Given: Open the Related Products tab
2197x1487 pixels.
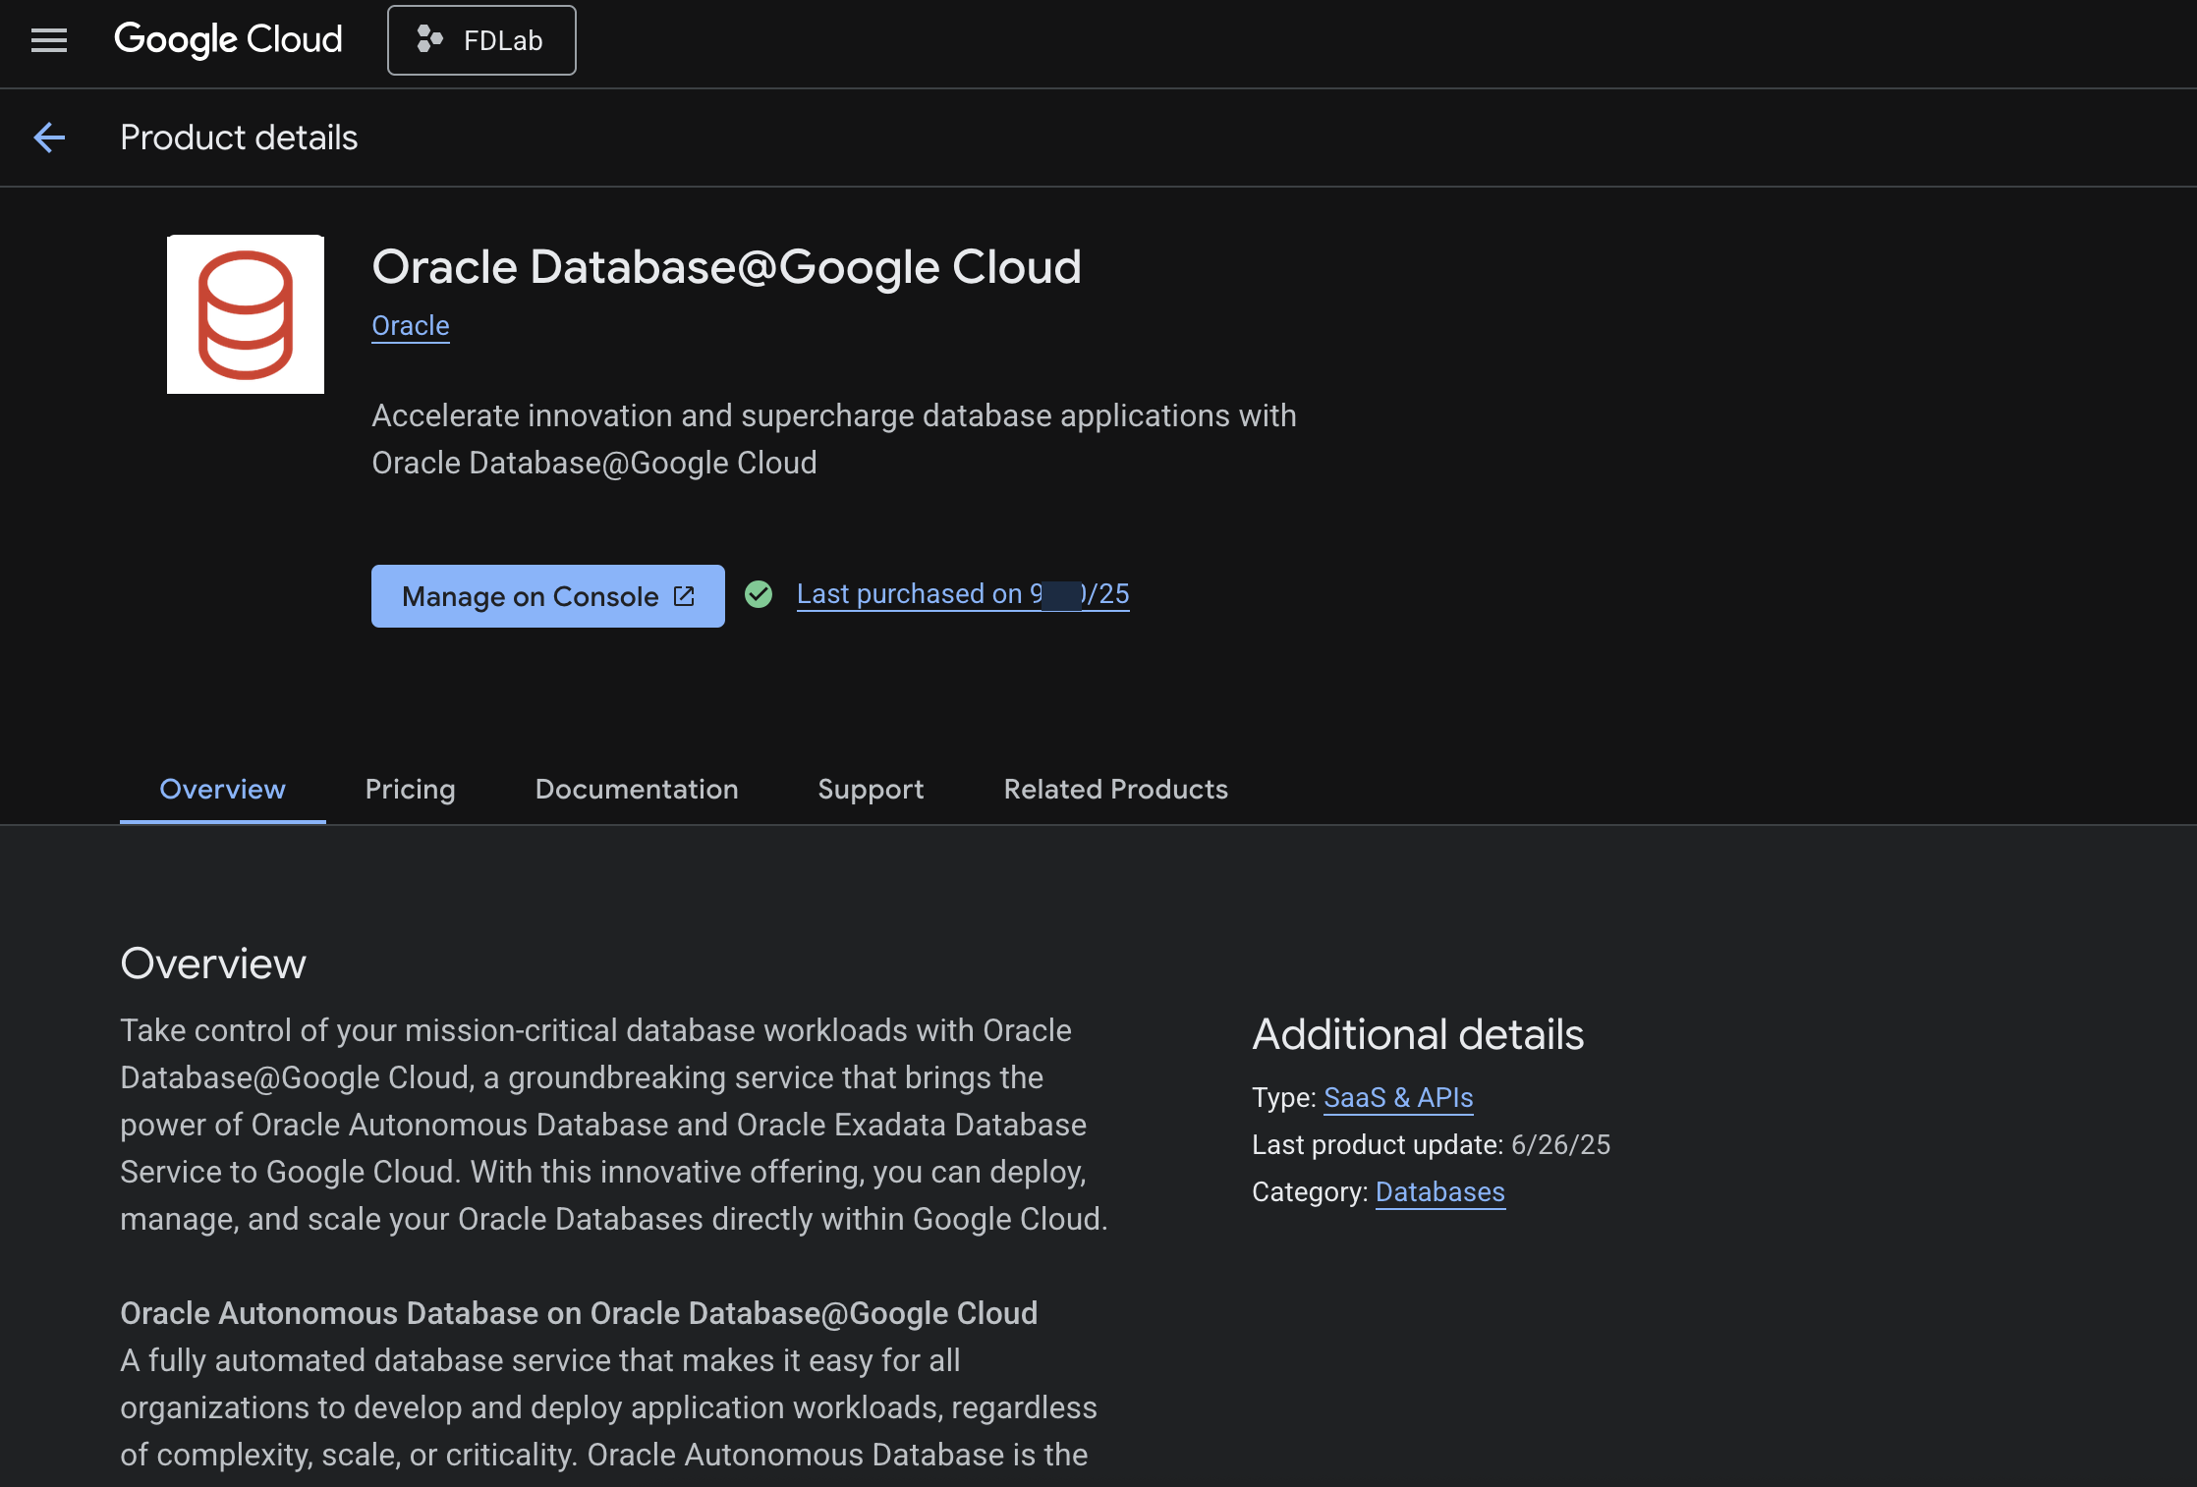Looking at the screenshot, I should (x=1116, y=790).
